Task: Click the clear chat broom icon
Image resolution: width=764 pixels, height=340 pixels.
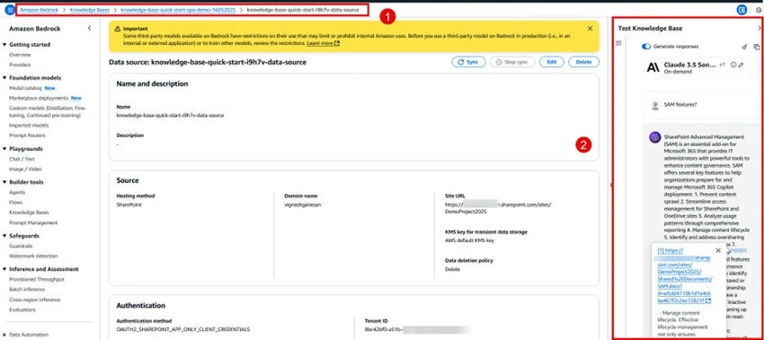Action: (744, 47)
